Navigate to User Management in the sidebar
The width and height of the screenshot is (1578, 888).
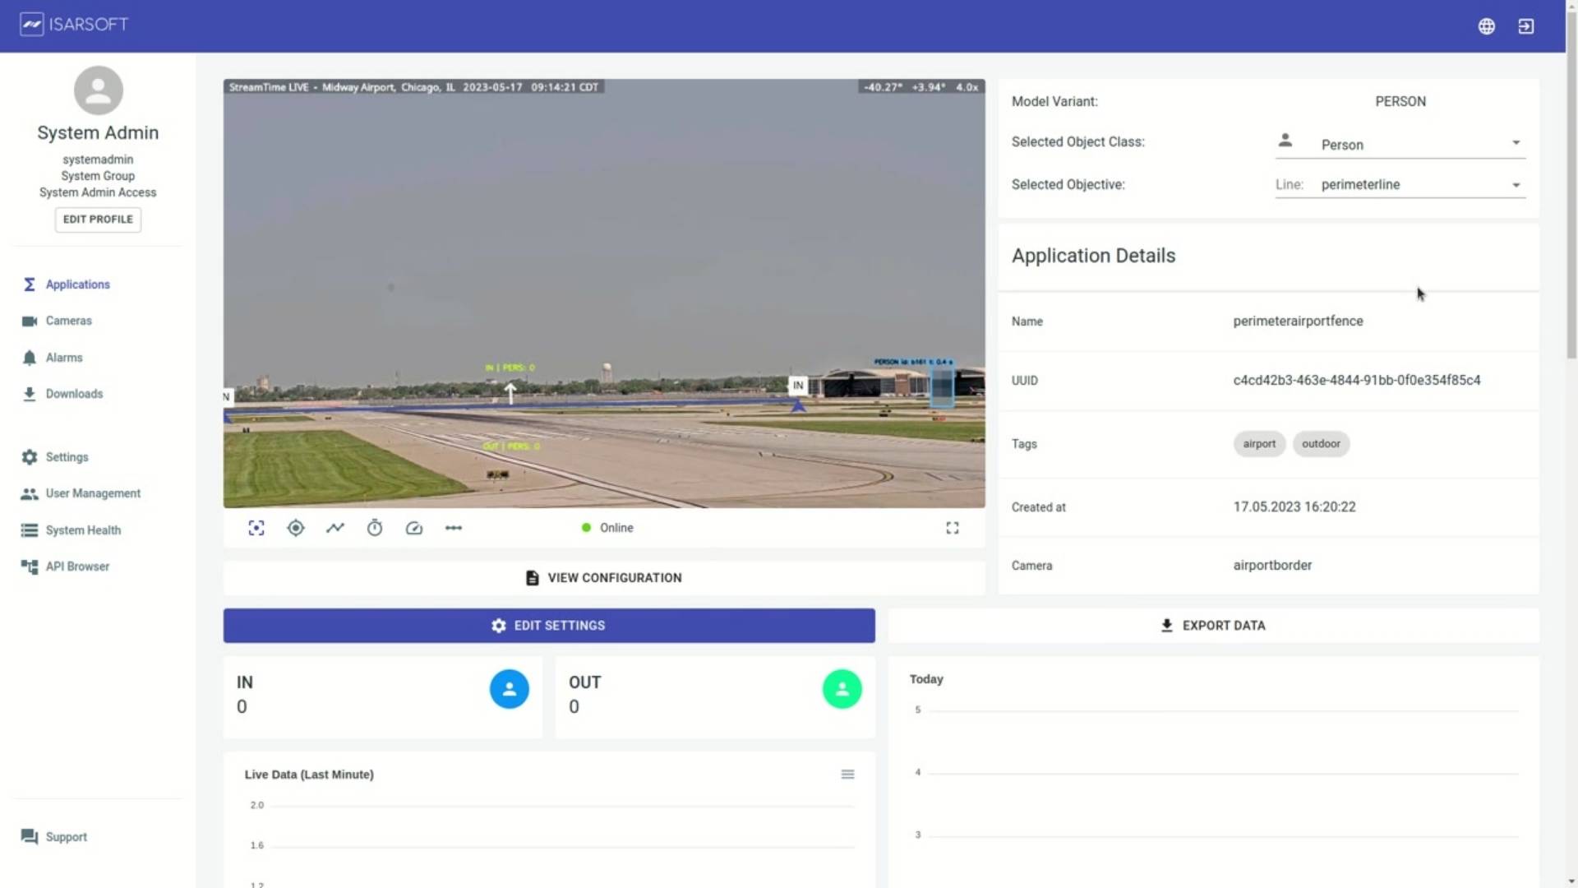point(91,493)
